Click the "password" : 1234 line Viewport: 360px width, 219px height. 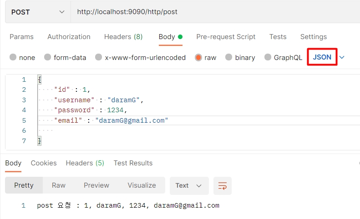(91, 110)
